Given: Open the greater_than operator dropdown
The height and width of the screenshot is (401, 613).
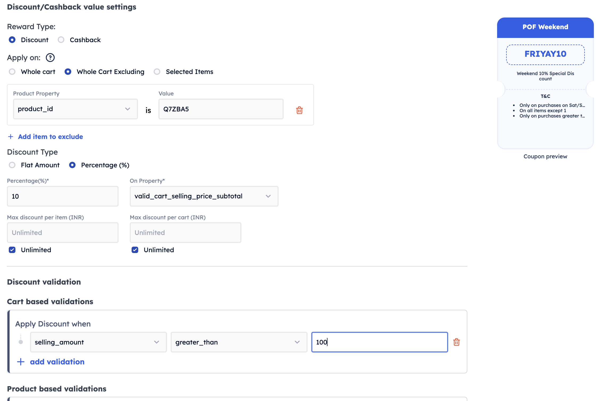Looking at the screenshot, I should 239,342.
